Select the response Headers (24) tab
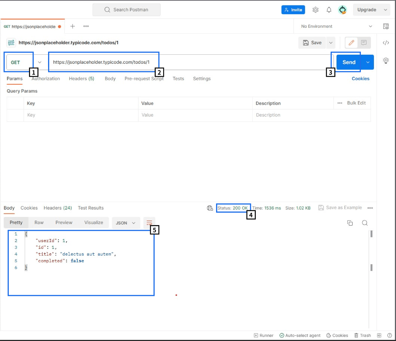396x341 pixels. click(x=58, y=208)
